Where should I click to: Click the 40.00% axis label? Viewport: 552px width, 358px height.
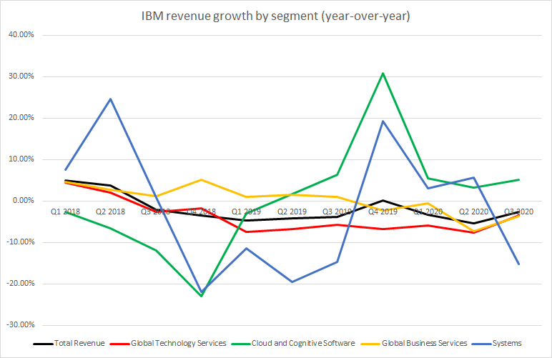21,35
